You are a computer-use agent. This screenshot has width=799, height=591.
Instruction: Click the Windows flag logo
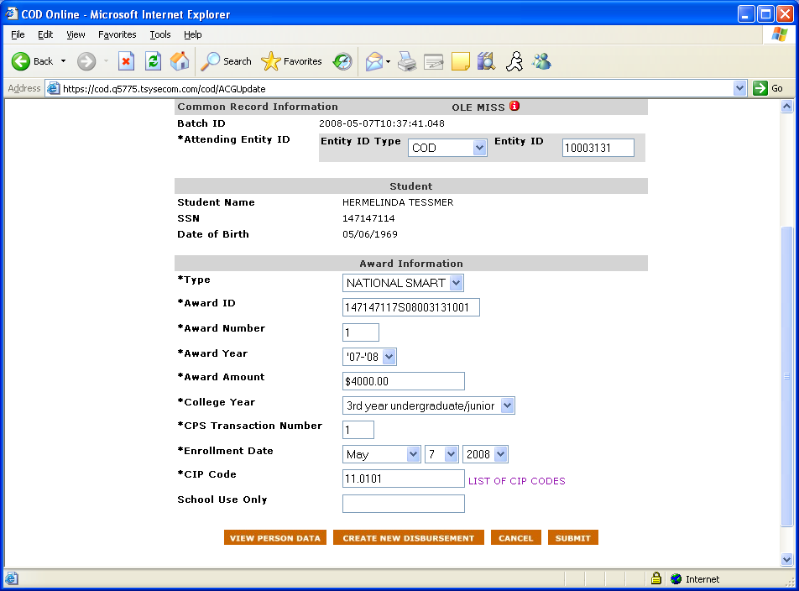coord(780,34)
